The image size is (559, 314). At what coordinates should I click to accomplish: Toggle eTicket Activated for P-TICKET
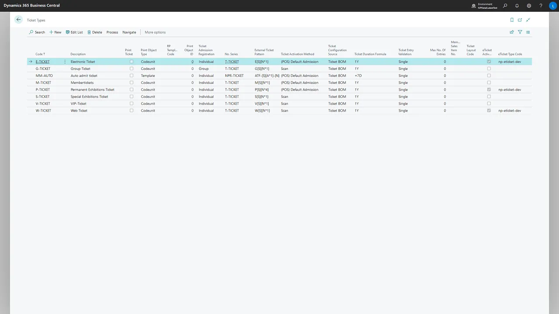coord(489,90)
